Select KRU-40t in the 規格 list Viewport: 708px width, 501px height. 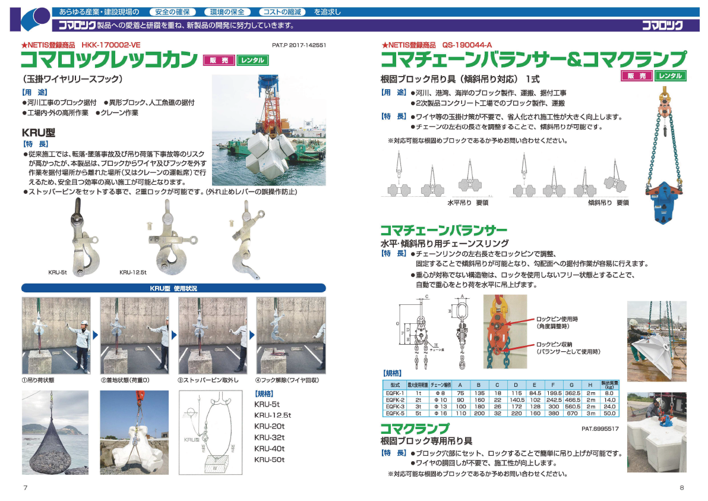(x=270, y=449)
